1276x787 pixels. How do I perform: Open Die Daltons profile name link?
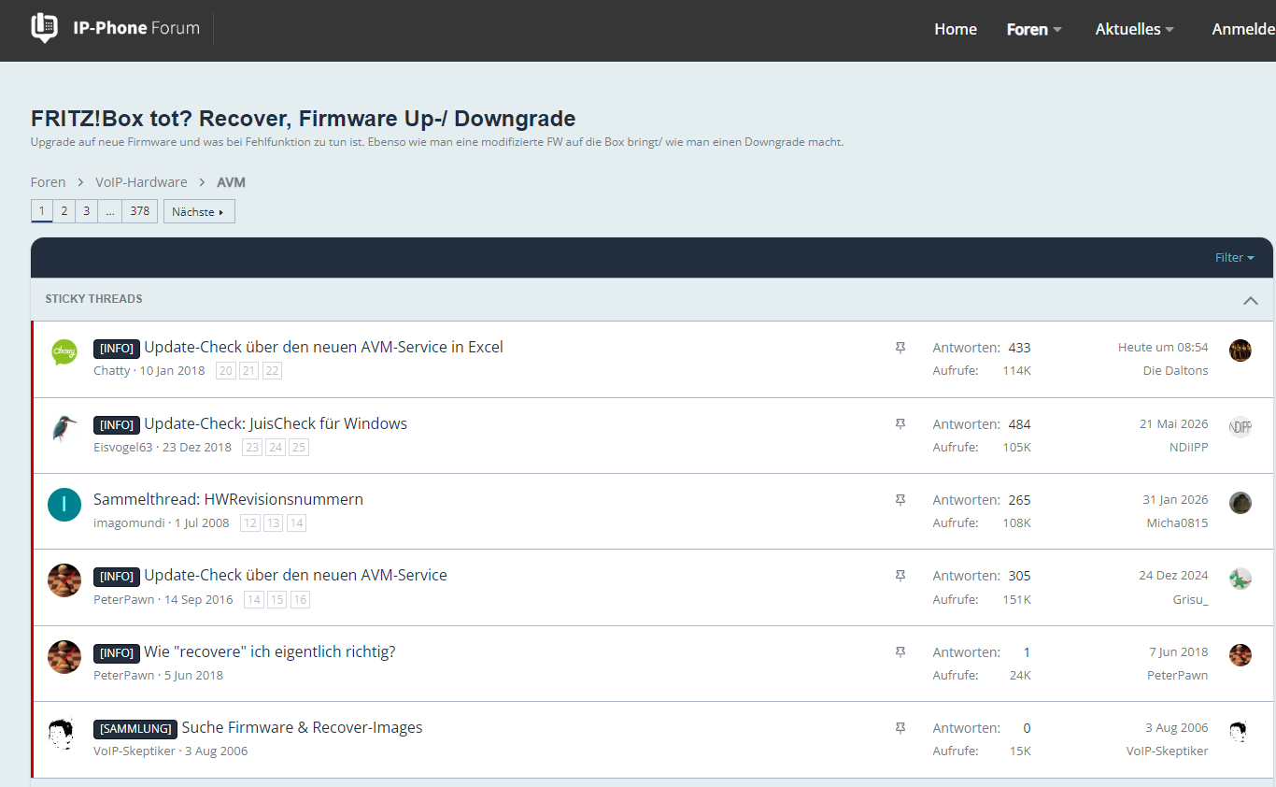click(x=1176, y=371)
